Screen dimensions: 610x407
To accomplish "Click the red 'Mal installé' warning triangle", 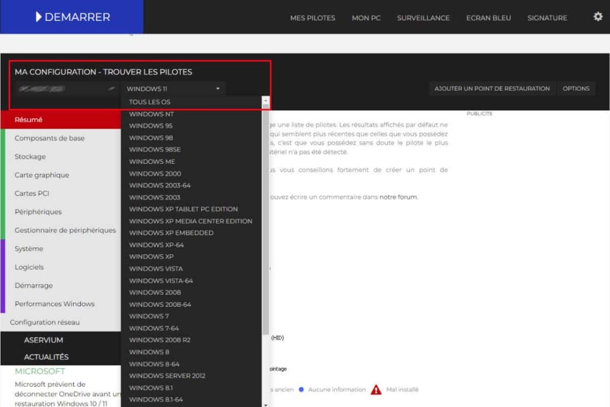I will pyautogui.click(x=376, y=389).
